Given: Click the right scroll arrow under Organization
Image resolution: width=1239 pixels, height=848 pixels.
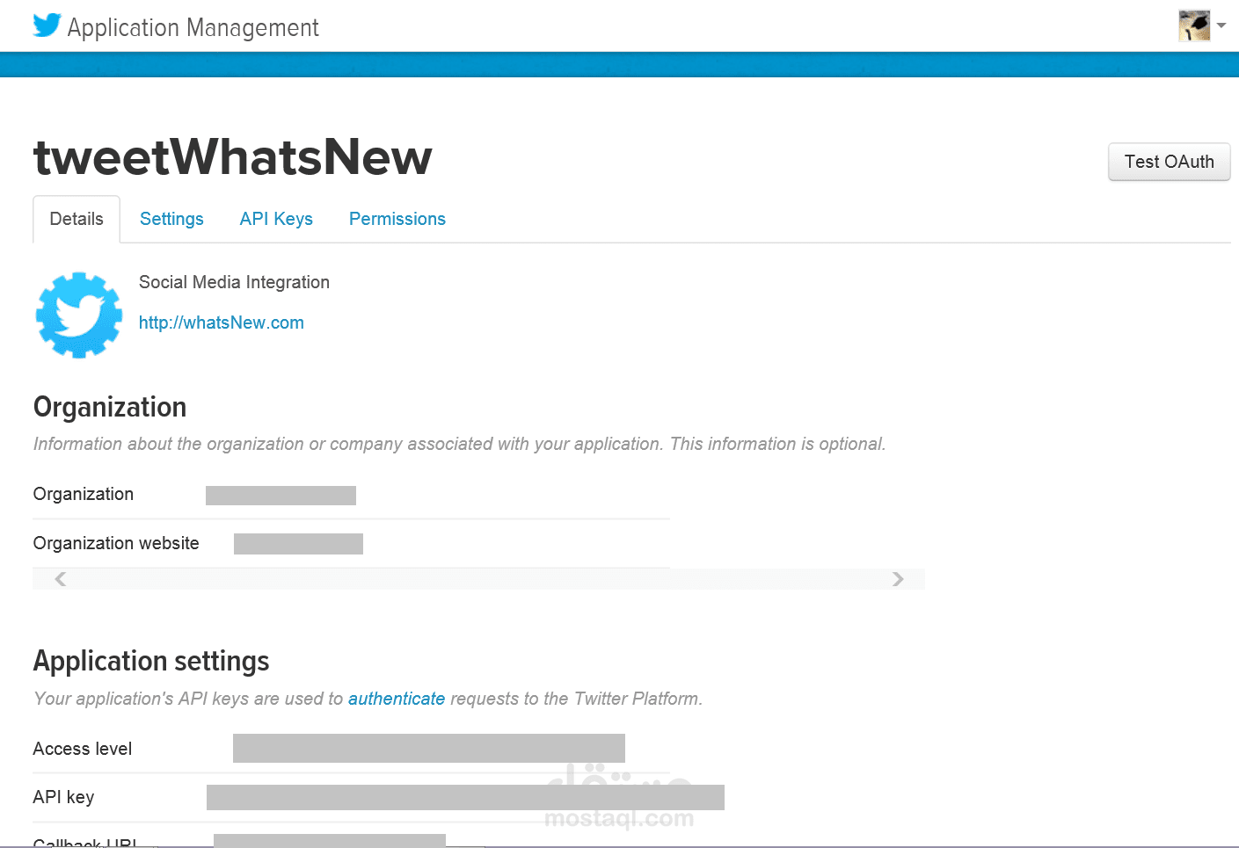Looking at the screenshot, I should (897, 578).
